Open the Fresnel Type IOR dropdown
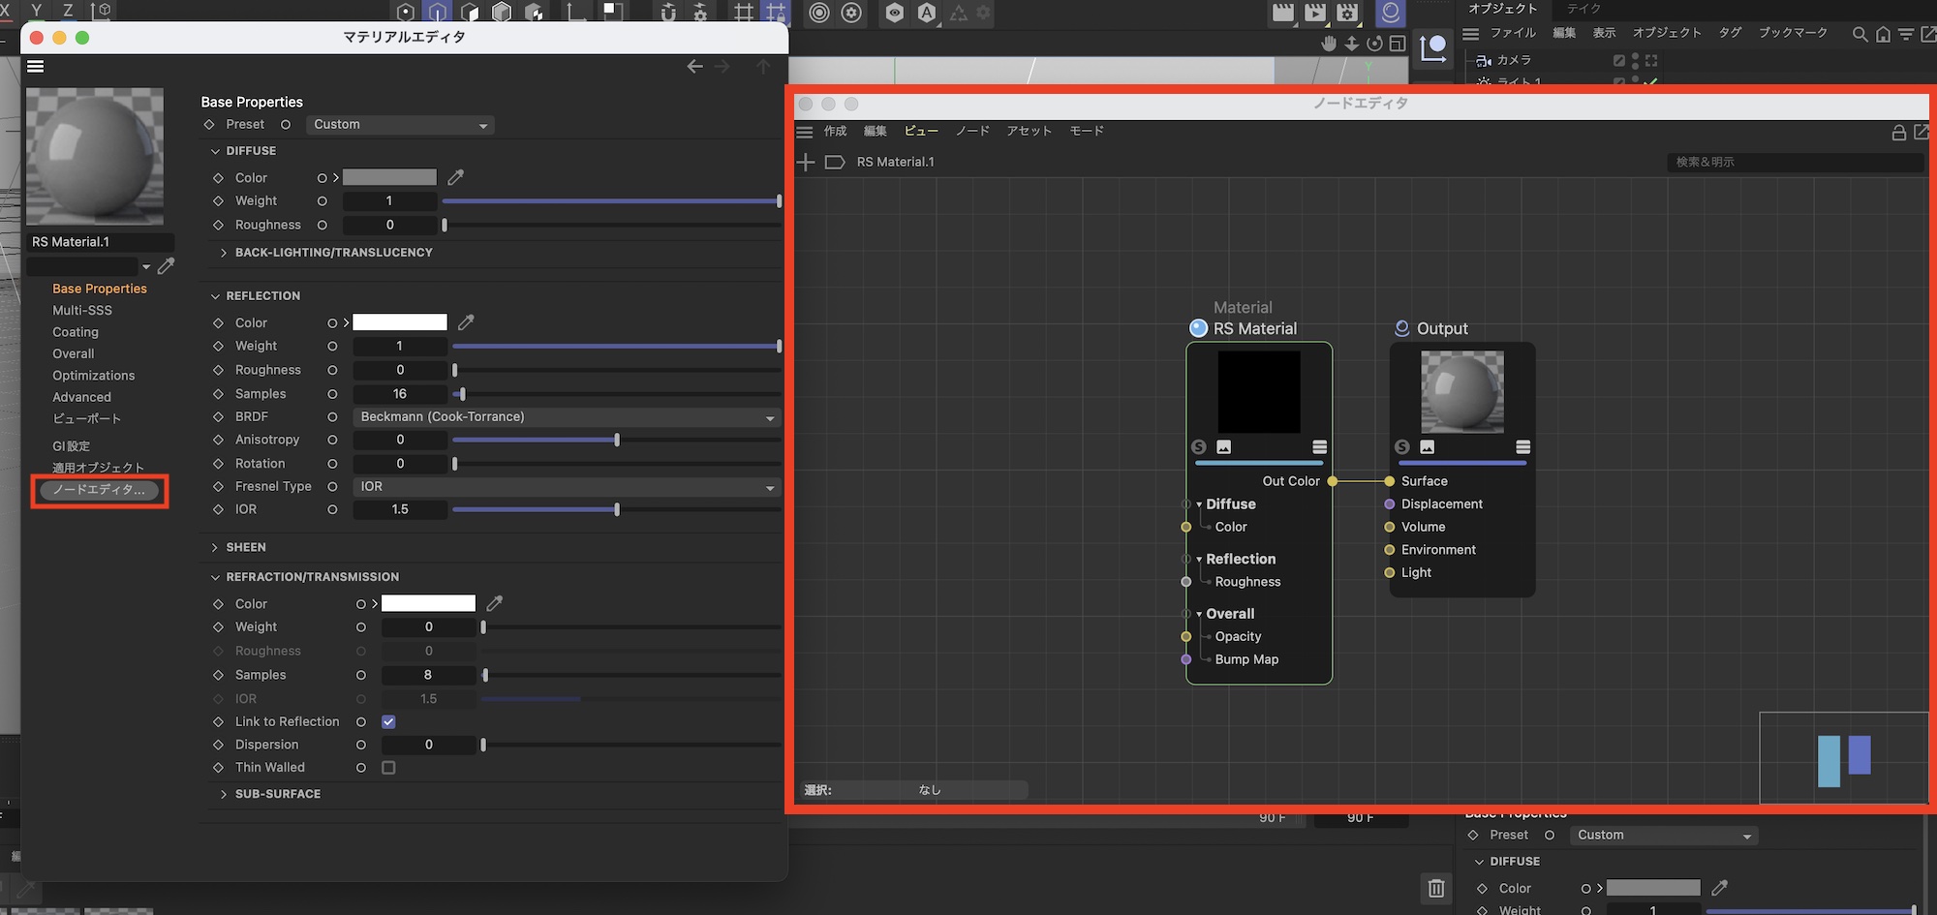Screen dimensions: 1937x915 click(x=567, y=487)
